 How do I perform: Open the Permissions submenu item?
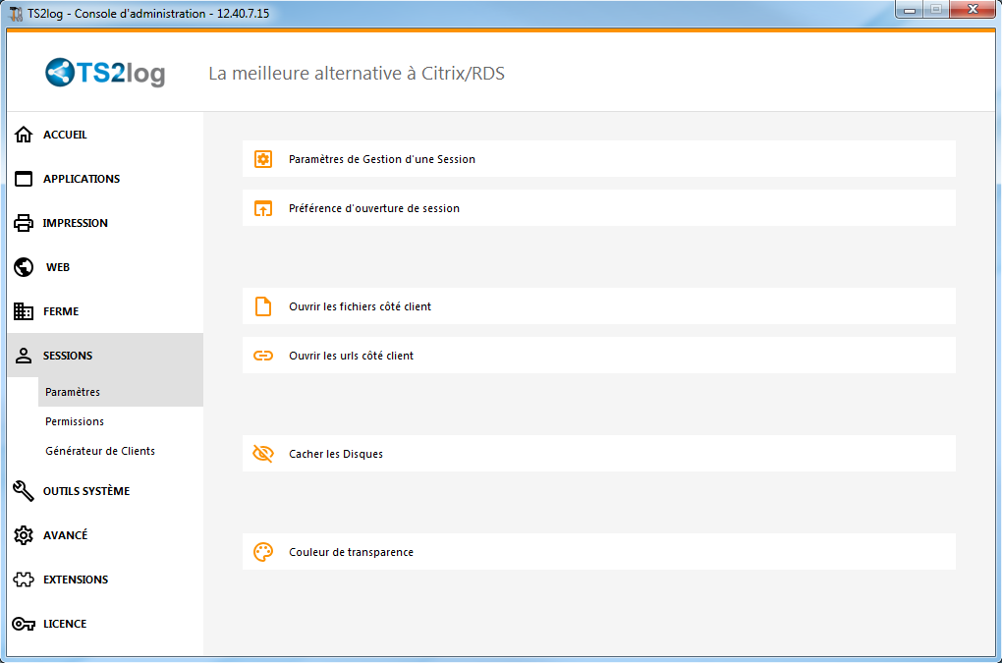121,421
